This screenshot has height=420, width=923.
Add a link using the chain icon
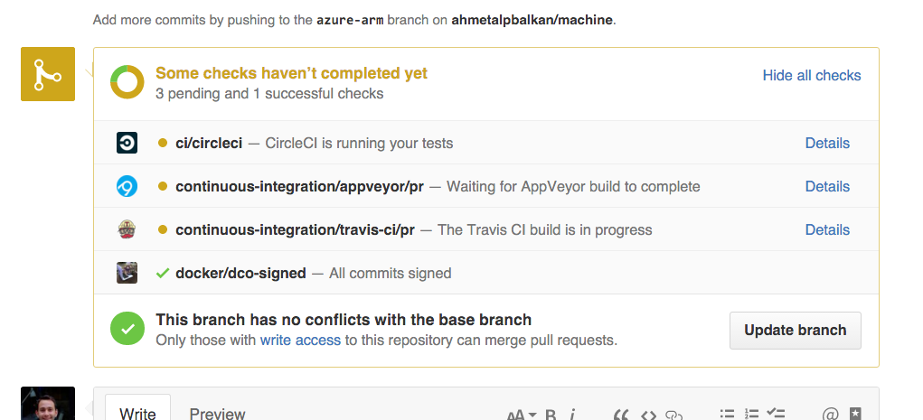pyautogui.click(x=673, y=415)
